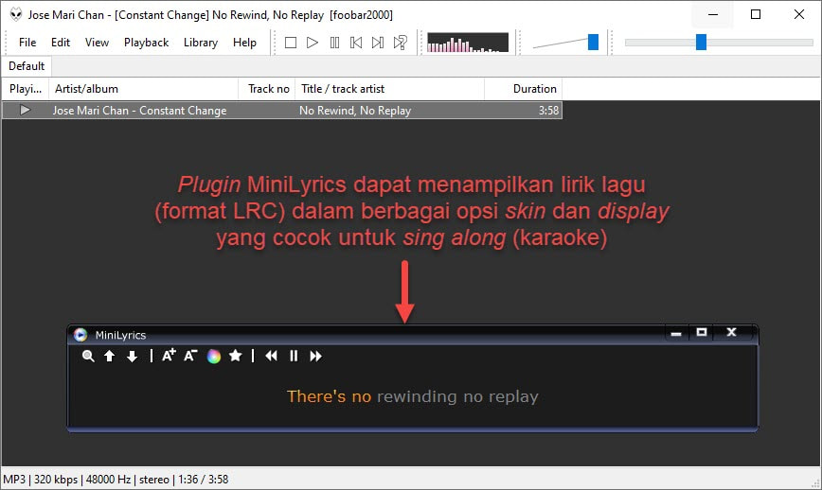Open the Help menu
This screenshot has height=490, width=822.
click(x=244, y=43)
